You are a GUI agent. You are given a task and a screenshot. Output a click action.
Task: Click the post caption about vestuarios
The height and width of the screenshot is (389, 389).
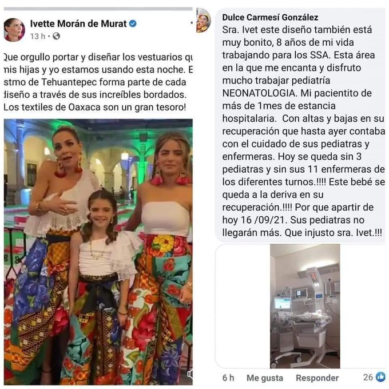(98, 82)
